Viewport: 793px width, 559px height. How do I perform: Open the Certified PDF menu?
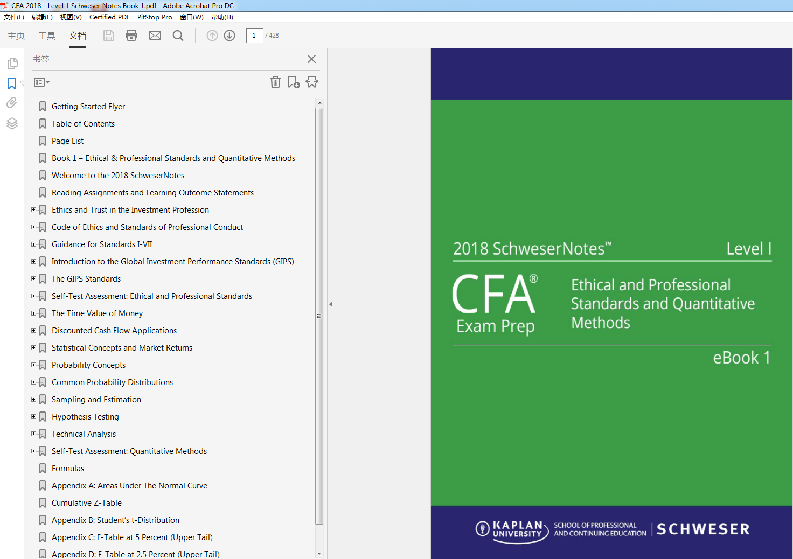pos(109,17)
